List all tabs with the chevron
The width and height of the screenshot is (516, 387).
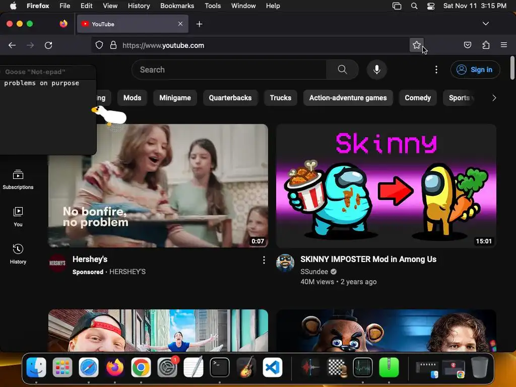coord(486,24)
